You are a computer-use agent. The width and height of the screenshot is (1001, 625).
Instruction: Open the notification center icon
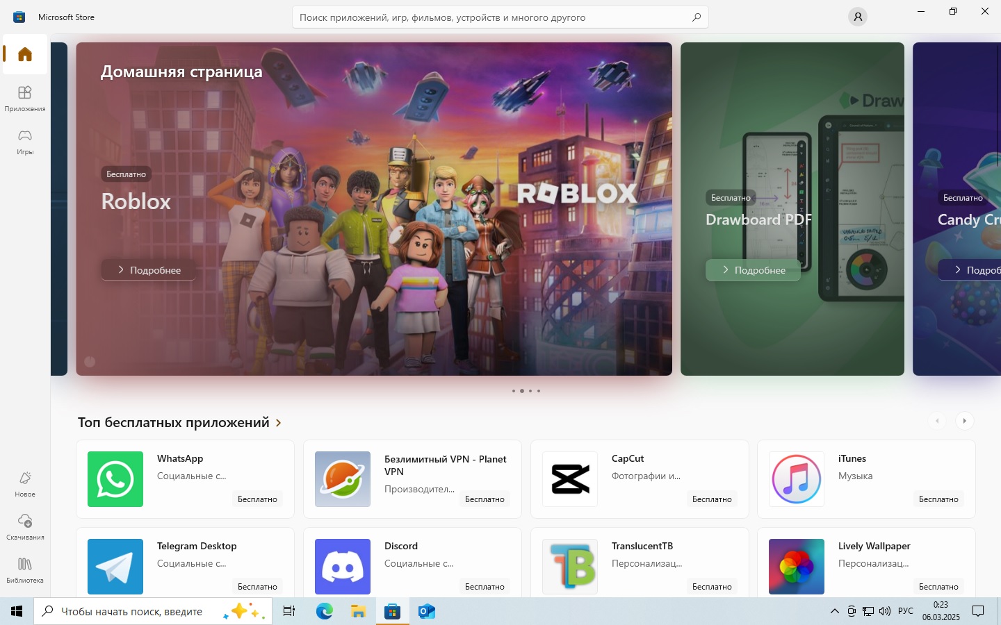click(x=978, y=611)
